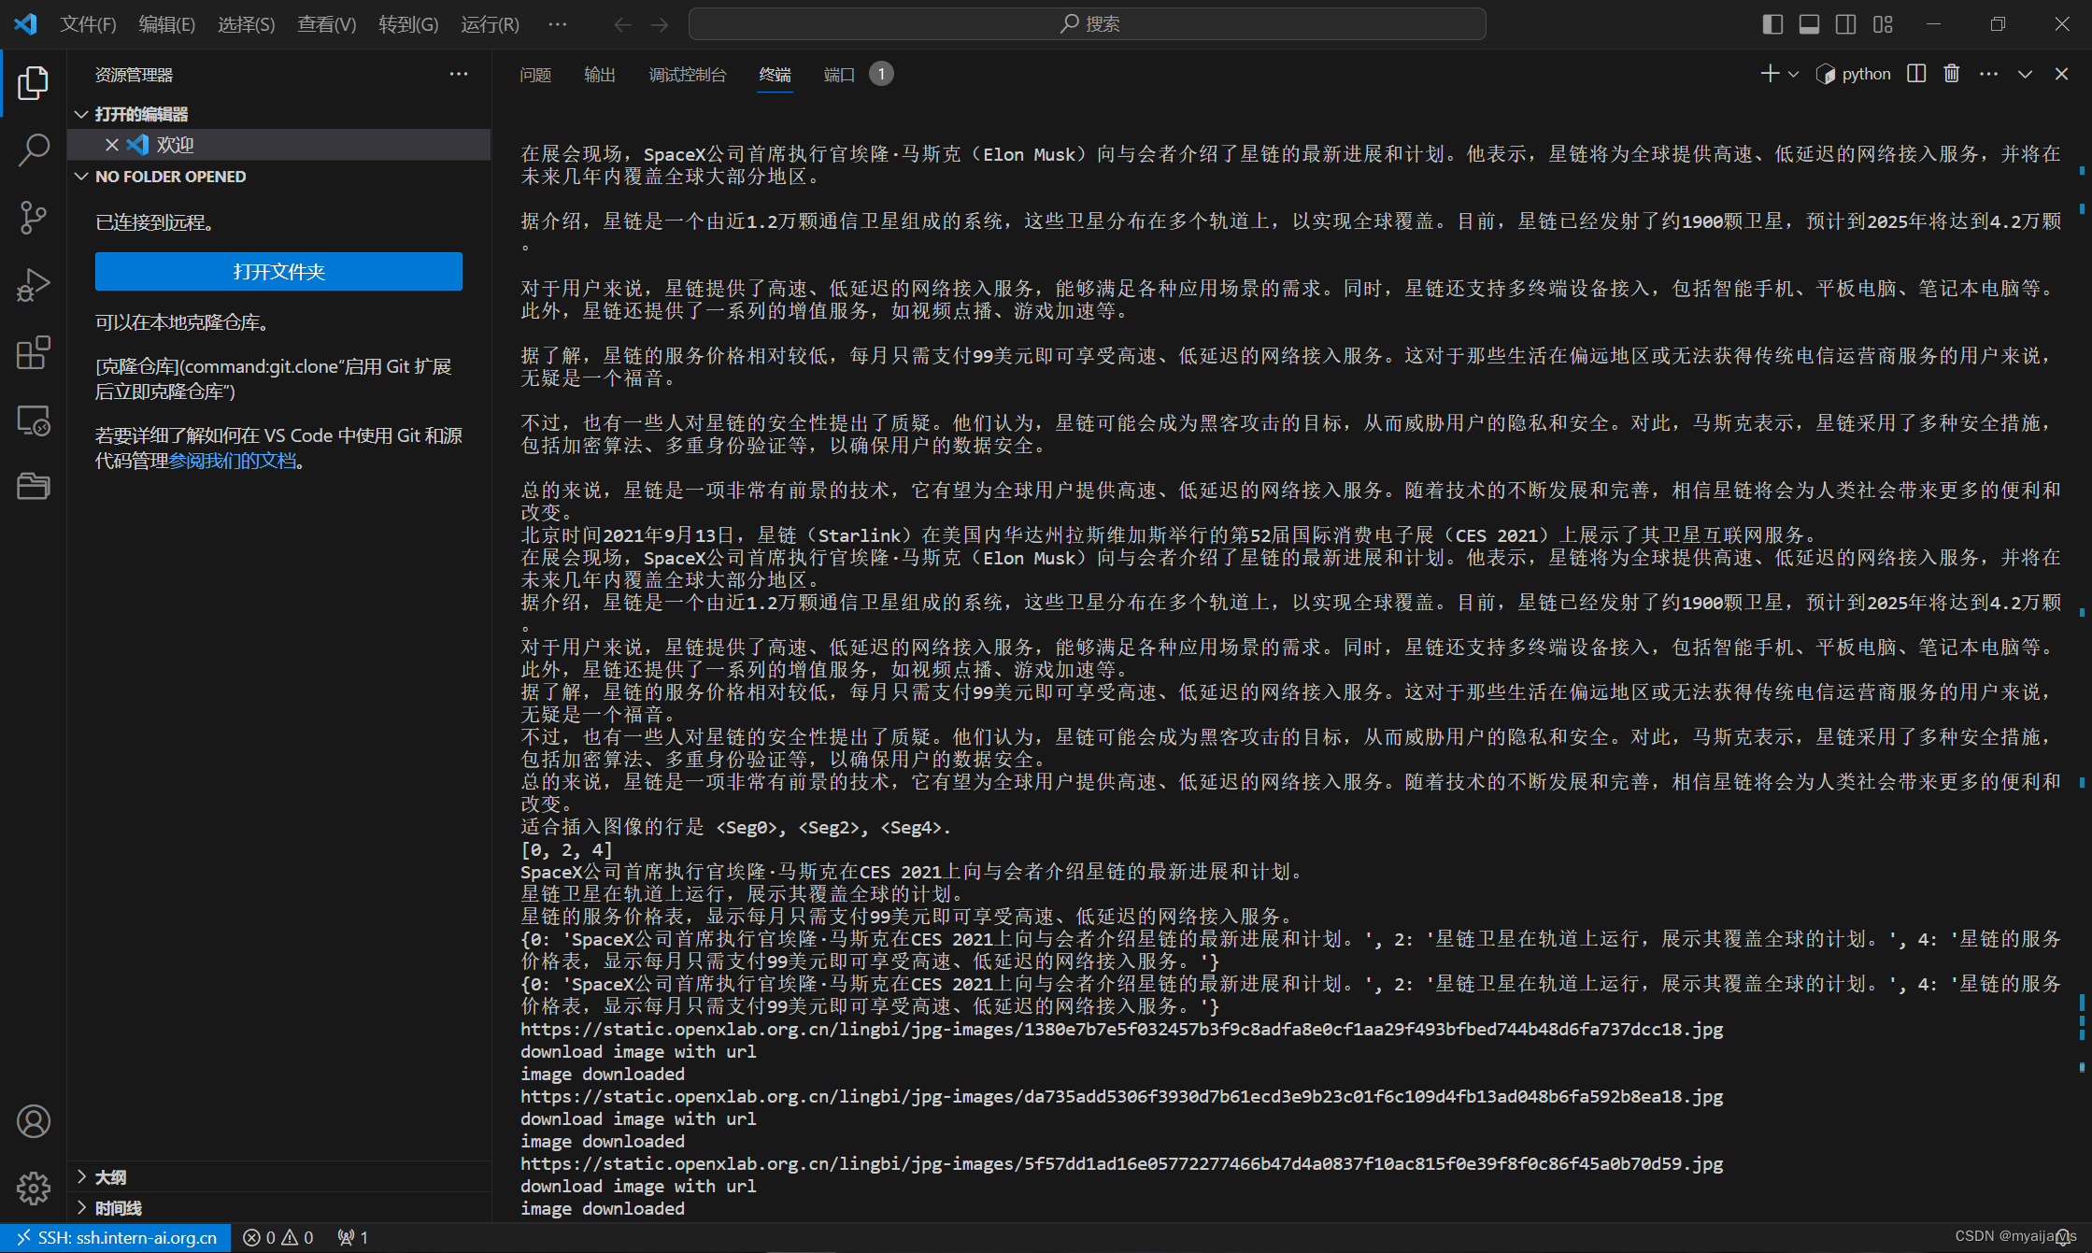Open the da735add image URL
Image resolution: width=2092 pixels, height=1253 pixels.
click(1121, 1097)
